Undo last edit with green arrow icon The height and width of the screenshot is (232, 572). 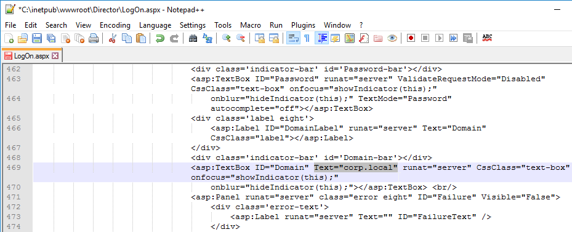[x=160, y=38]
